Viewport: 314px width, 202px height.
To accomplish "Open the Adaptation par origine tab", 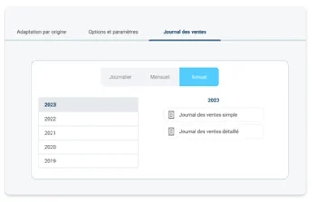I will pos(42,32).
